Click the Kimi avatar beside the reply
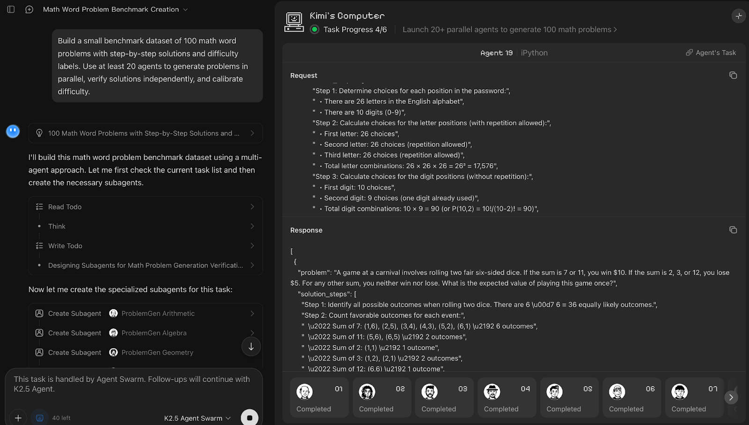749x425 pixels. point(13,131)
